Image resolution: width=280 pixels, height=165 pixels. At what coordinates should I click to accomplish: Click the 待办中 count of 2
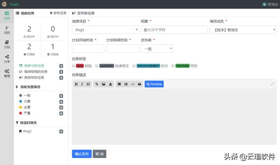pyautogui.click(x=29, y=29)
